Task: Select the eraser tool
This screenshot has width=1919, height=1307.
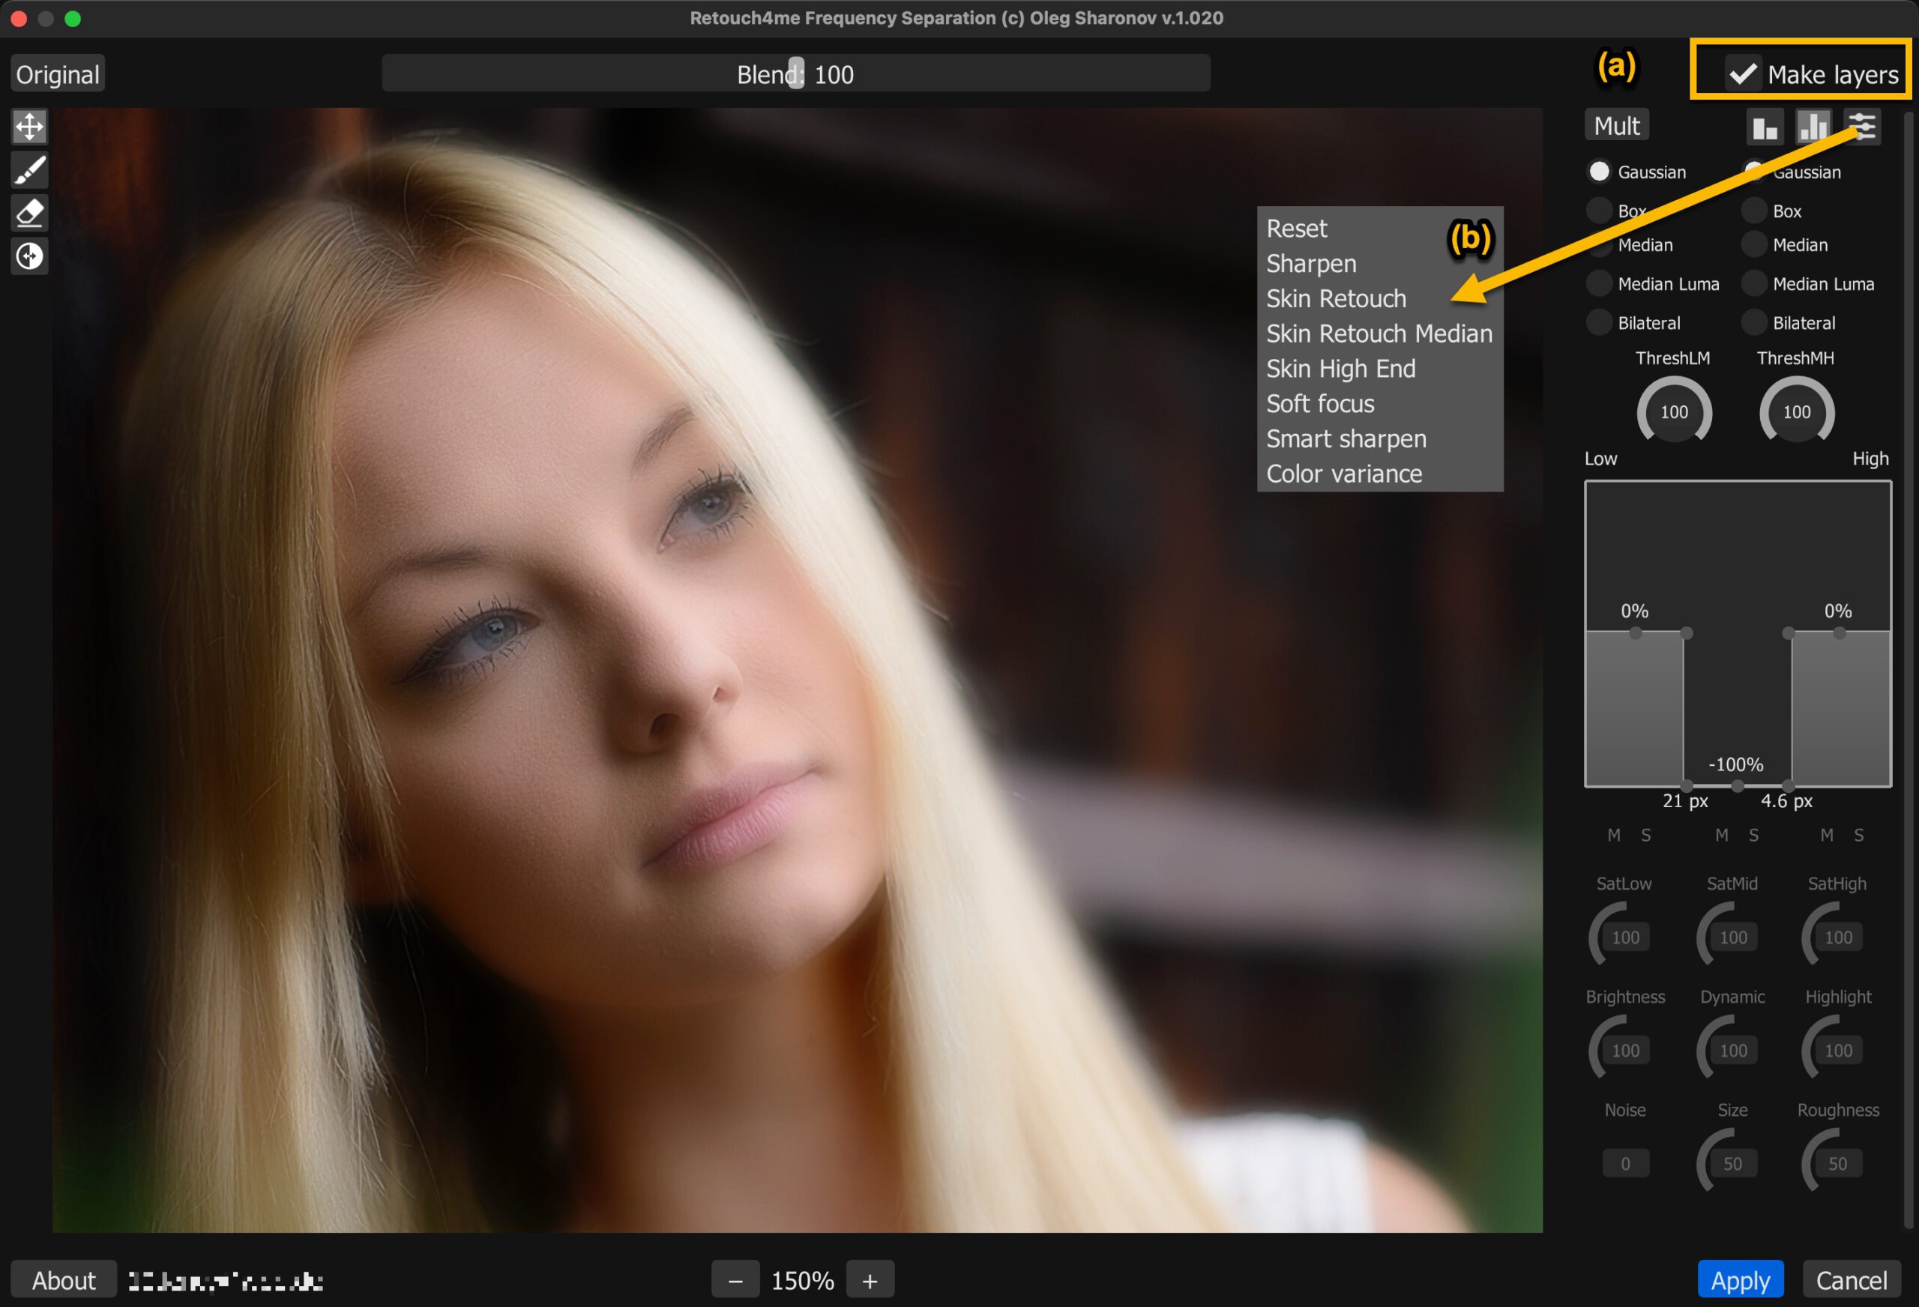Action: 30,213
